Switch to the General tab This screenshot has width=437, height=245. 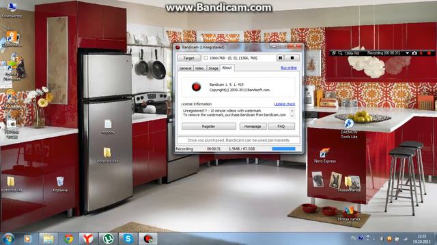(185, 68)
